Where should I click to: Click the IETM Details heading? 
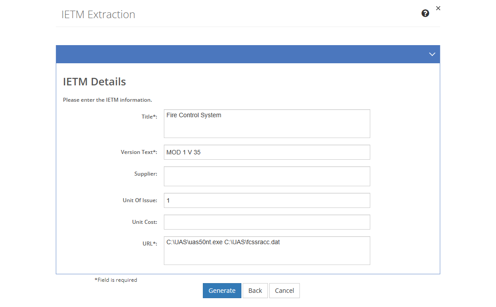point(94,81)
